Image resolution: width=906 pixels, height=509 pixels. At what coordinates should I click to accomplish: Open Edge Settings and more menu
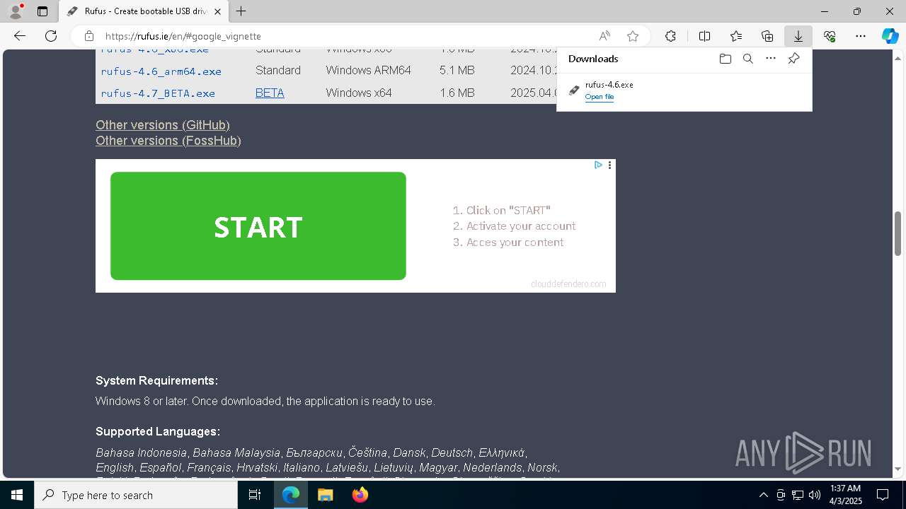tap(861, 36)
